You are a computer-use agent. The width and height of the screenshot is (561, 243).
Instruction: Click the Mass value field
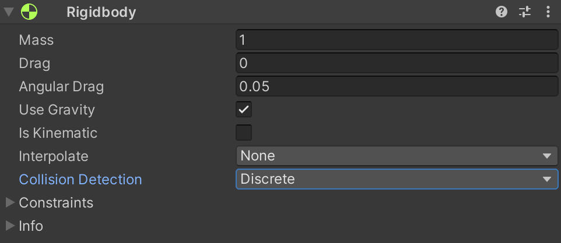(397, 40)
